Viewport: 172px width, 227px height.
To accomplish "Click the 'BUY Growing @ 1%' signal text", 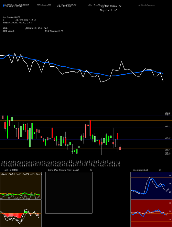I will 54,31.
